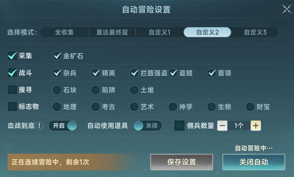294x177 pixels.
Task: Select the 自定义3 mode tab
Action: tap(255, 32)
